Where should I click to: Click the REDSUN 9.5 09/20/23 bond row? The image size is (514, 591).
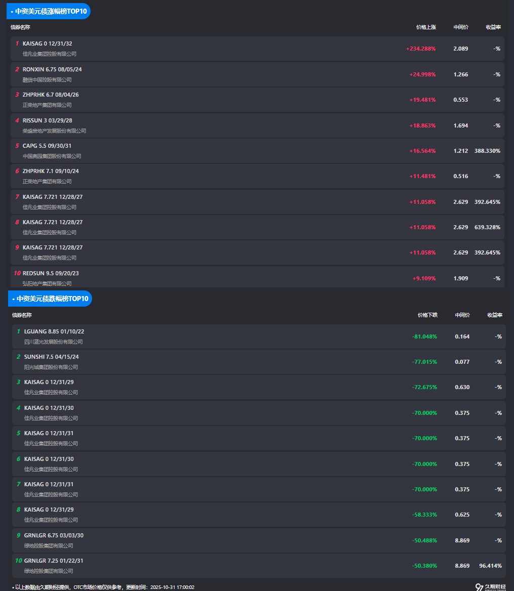pos(51,273)
